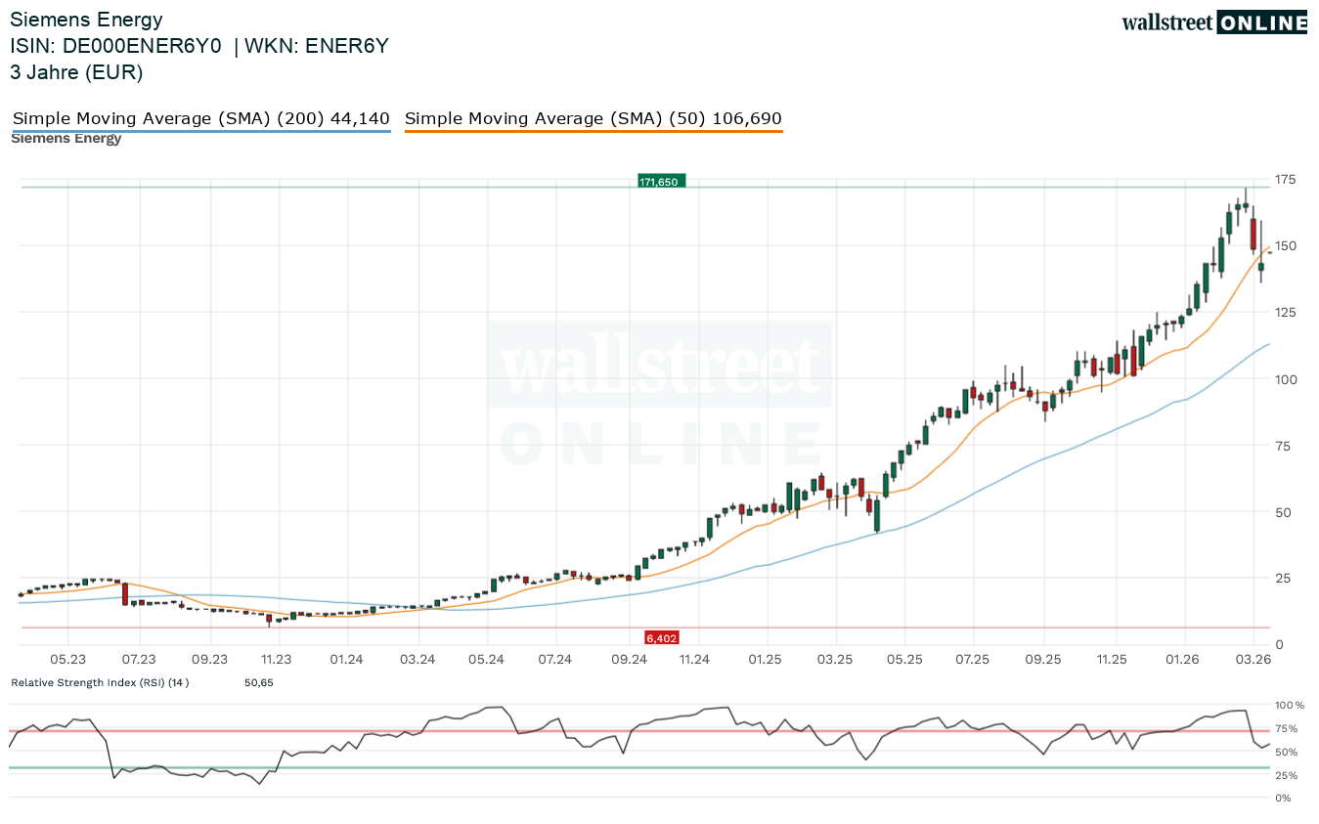Toggle the SMA (50) legend entry
The width and height of the screenshot is (1319, 824).
coord(593,119)
